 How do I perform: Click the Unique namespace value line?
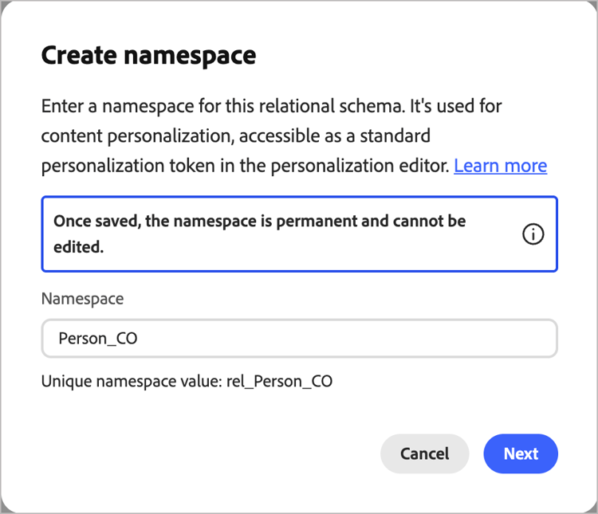coord(187,382)
